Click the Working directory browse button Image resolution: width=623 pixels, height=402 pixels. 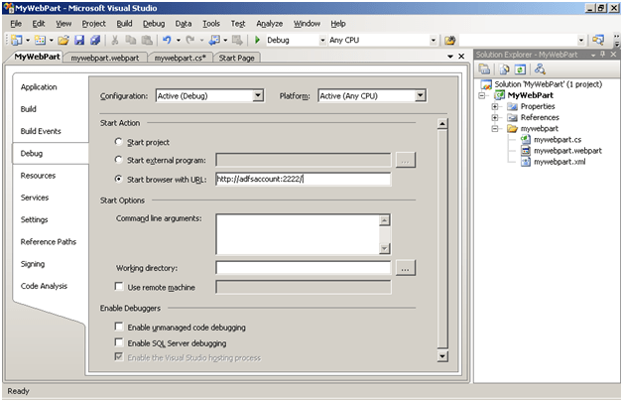tap(405, 268)
